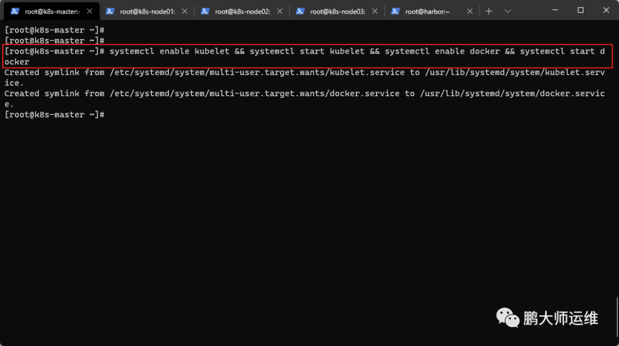Screen dimensions: 619x346
Task: Expand the new tab profile dropdown
Action: (508, 11)
